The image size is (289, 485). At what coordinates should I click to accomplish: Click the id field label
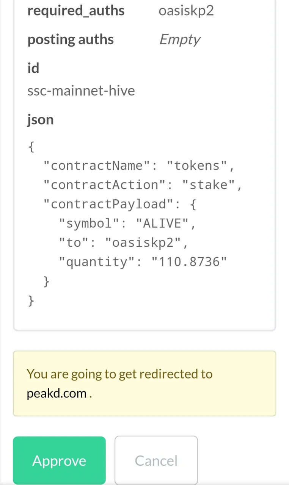33,68
